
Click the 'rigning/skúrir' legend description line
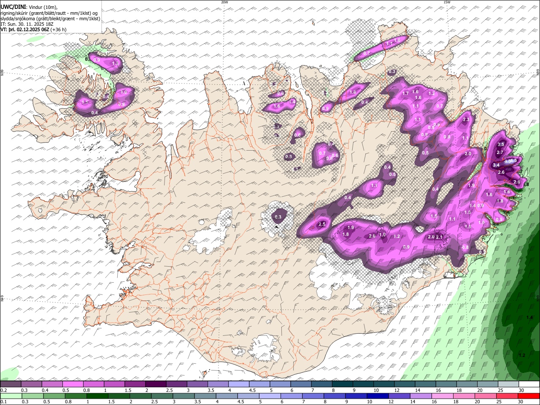(x=49, y=13)
